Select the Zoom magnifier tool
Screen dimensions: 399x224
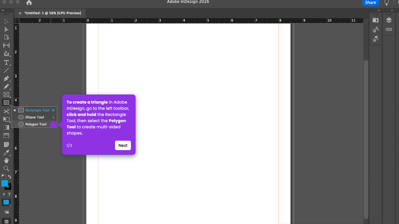tap(6, 168)
